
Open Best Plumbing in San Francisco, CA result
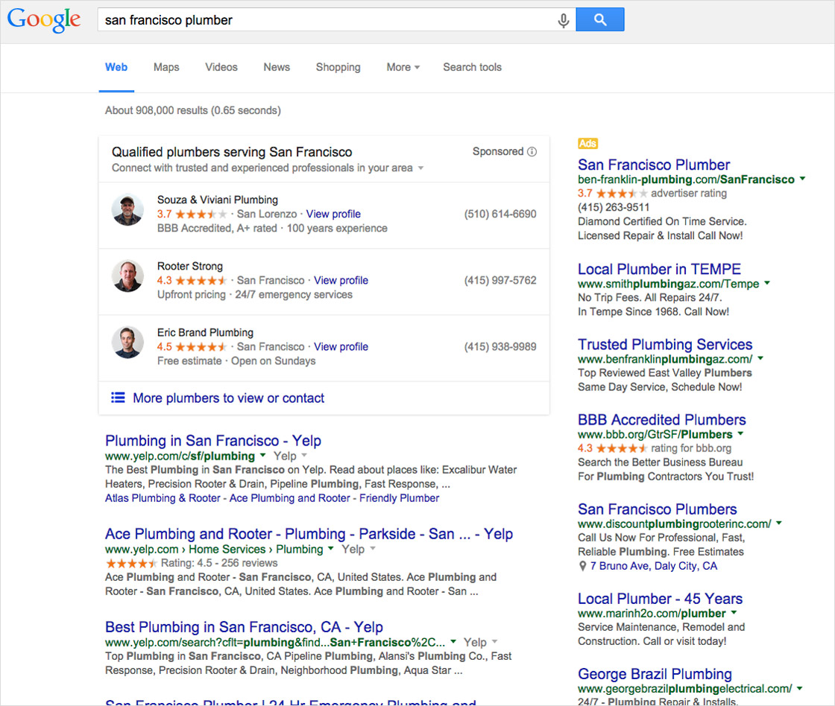coord(244,627)
